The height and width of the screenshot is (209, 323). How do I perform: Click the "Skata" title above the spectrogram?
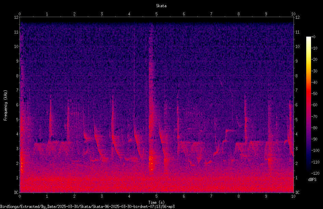(x=161, y=6)
